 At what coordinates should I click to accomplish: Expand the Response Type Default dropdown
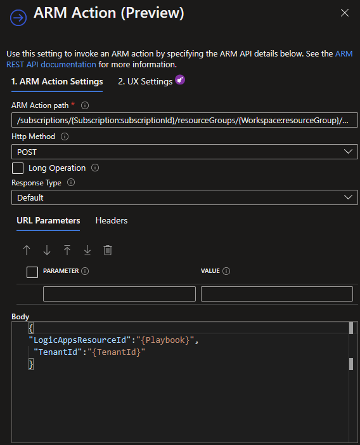coord(184,197)
